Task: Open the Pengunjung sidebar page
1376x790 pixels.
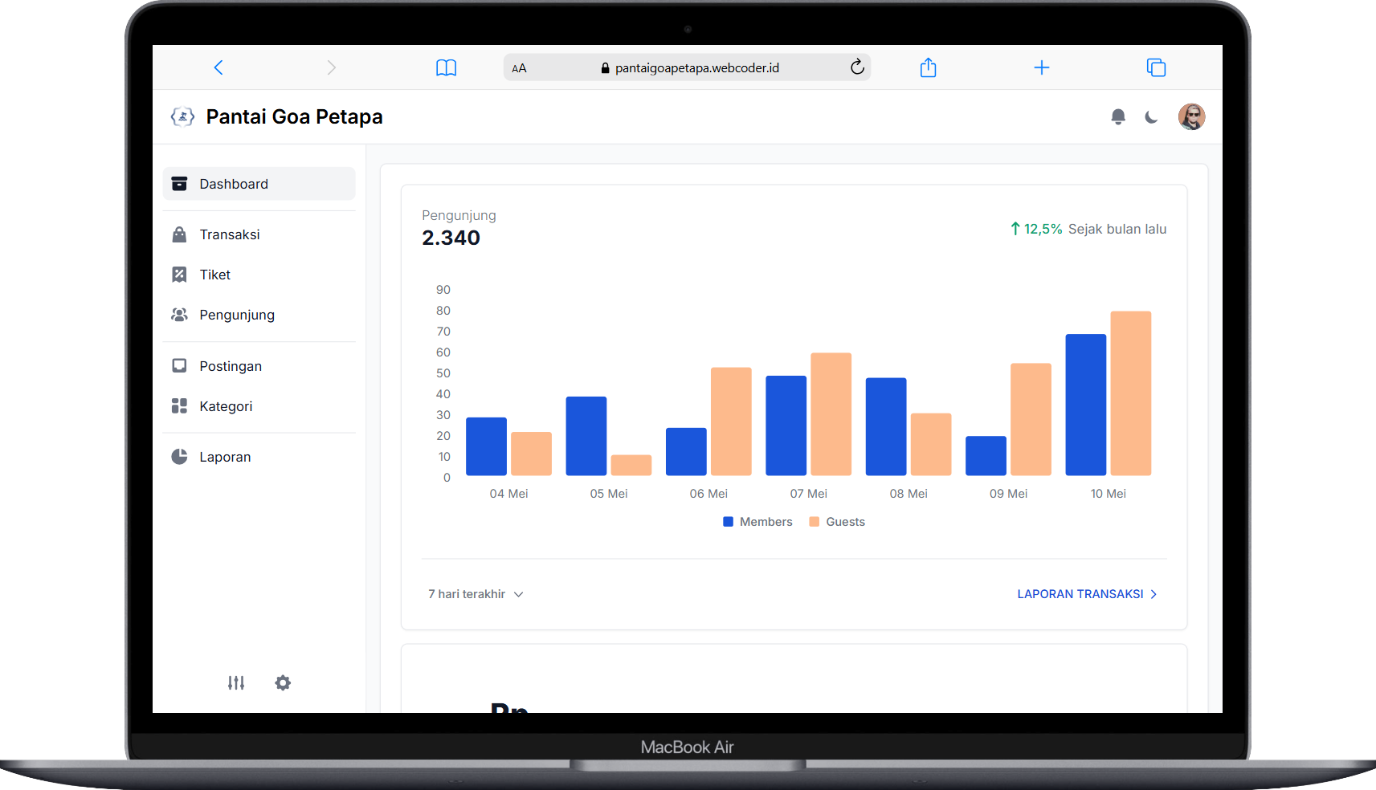Action: point(259,315)
